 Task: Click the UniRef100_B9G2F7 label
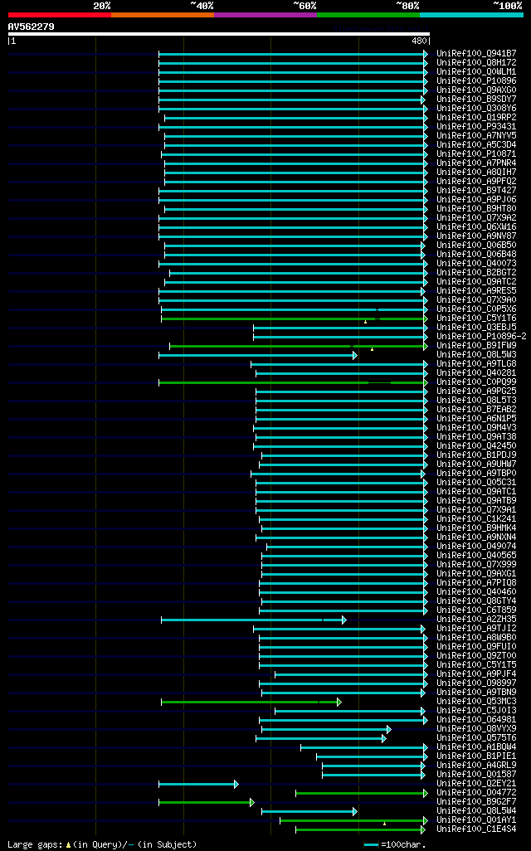pyautogui.click(x=477, y=801)
